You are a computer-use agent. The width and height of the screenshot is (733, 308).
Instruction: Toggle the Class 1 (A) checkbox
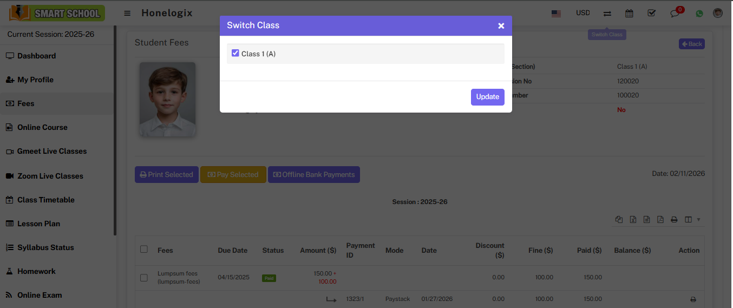click(x=235, y=53)
